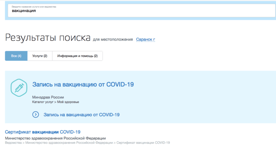Viewport: 276px width, 151px height.
Task: Change location by clicking "Саранск г"
Action: 145,39
